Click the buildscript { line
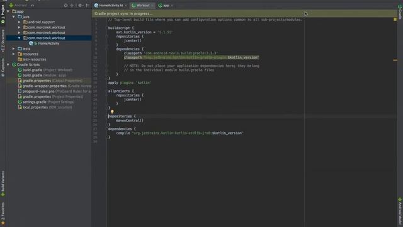The image size is (403, 227). 121,28
